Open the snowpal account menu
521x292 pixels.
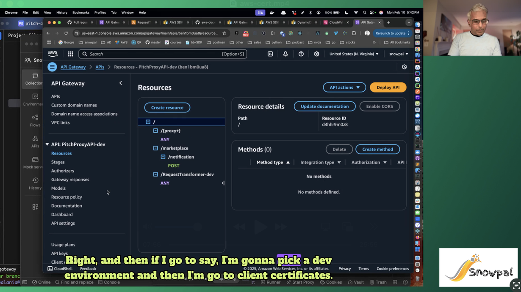[x=399, y=54]
